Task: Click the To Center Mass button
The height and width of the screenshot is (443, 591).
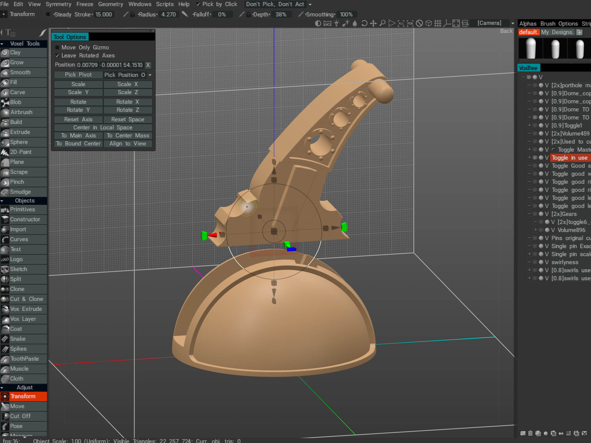Action: click(x=128, y=136)
